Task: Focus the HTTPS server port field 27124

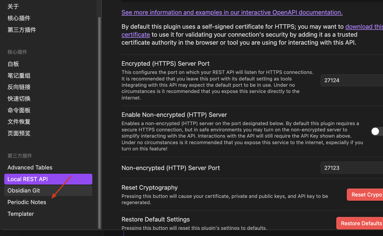Action: tap(352, 80)
